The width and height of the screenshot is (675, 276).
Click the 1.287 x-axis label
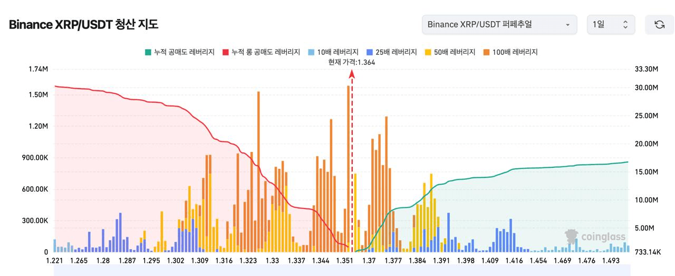click(x=127, y=261)
